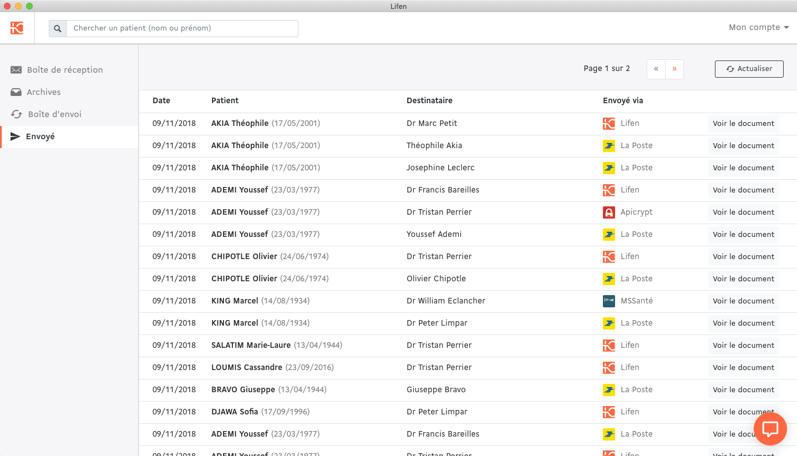Click recipient Josephine Leclerc

[440, 168]
